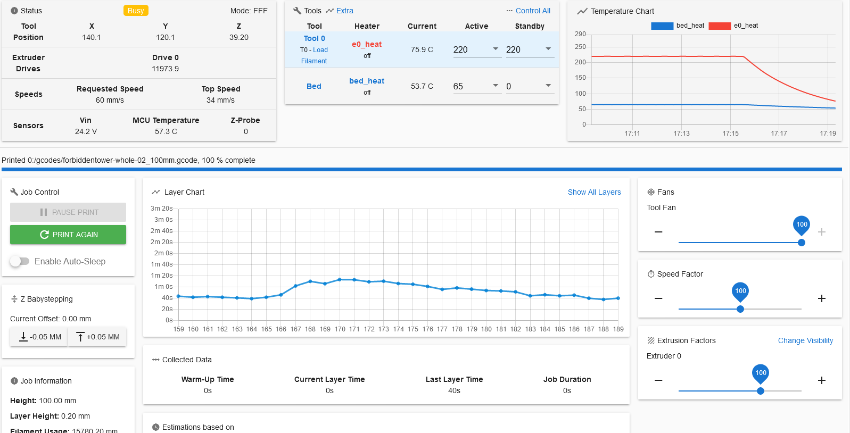Click the Tool Fan slider handle
This screenshot has width=850, height=433.
click(x=802, y=243)
